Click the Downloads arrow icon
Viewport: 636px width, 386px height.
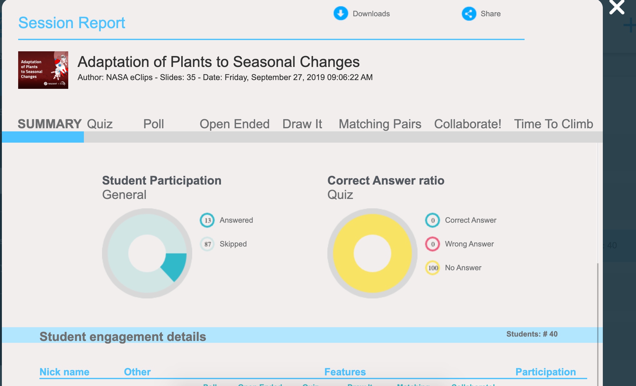tap(341, 13)
